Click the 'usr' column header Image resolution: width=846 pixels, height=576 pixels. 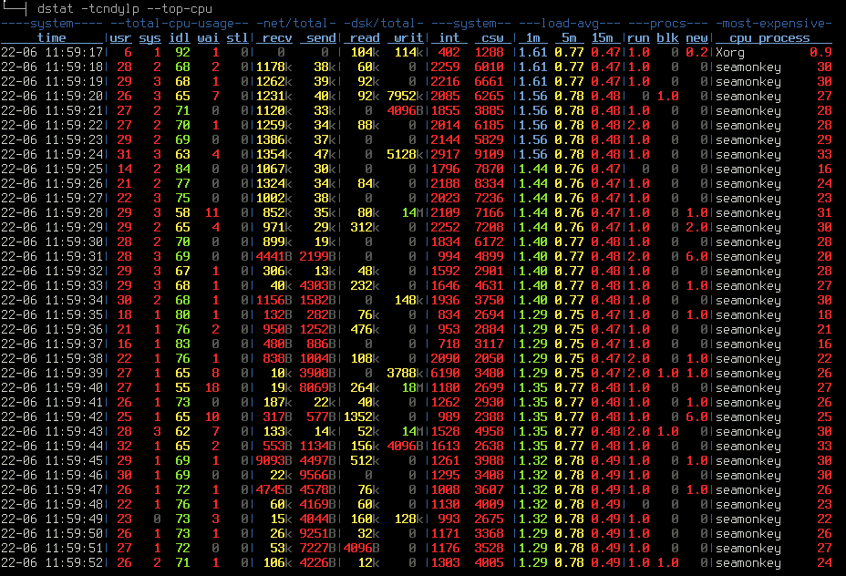120,37
